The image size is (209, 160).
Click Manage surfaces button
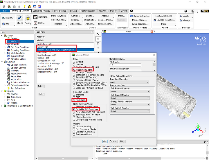click(186, 20)
